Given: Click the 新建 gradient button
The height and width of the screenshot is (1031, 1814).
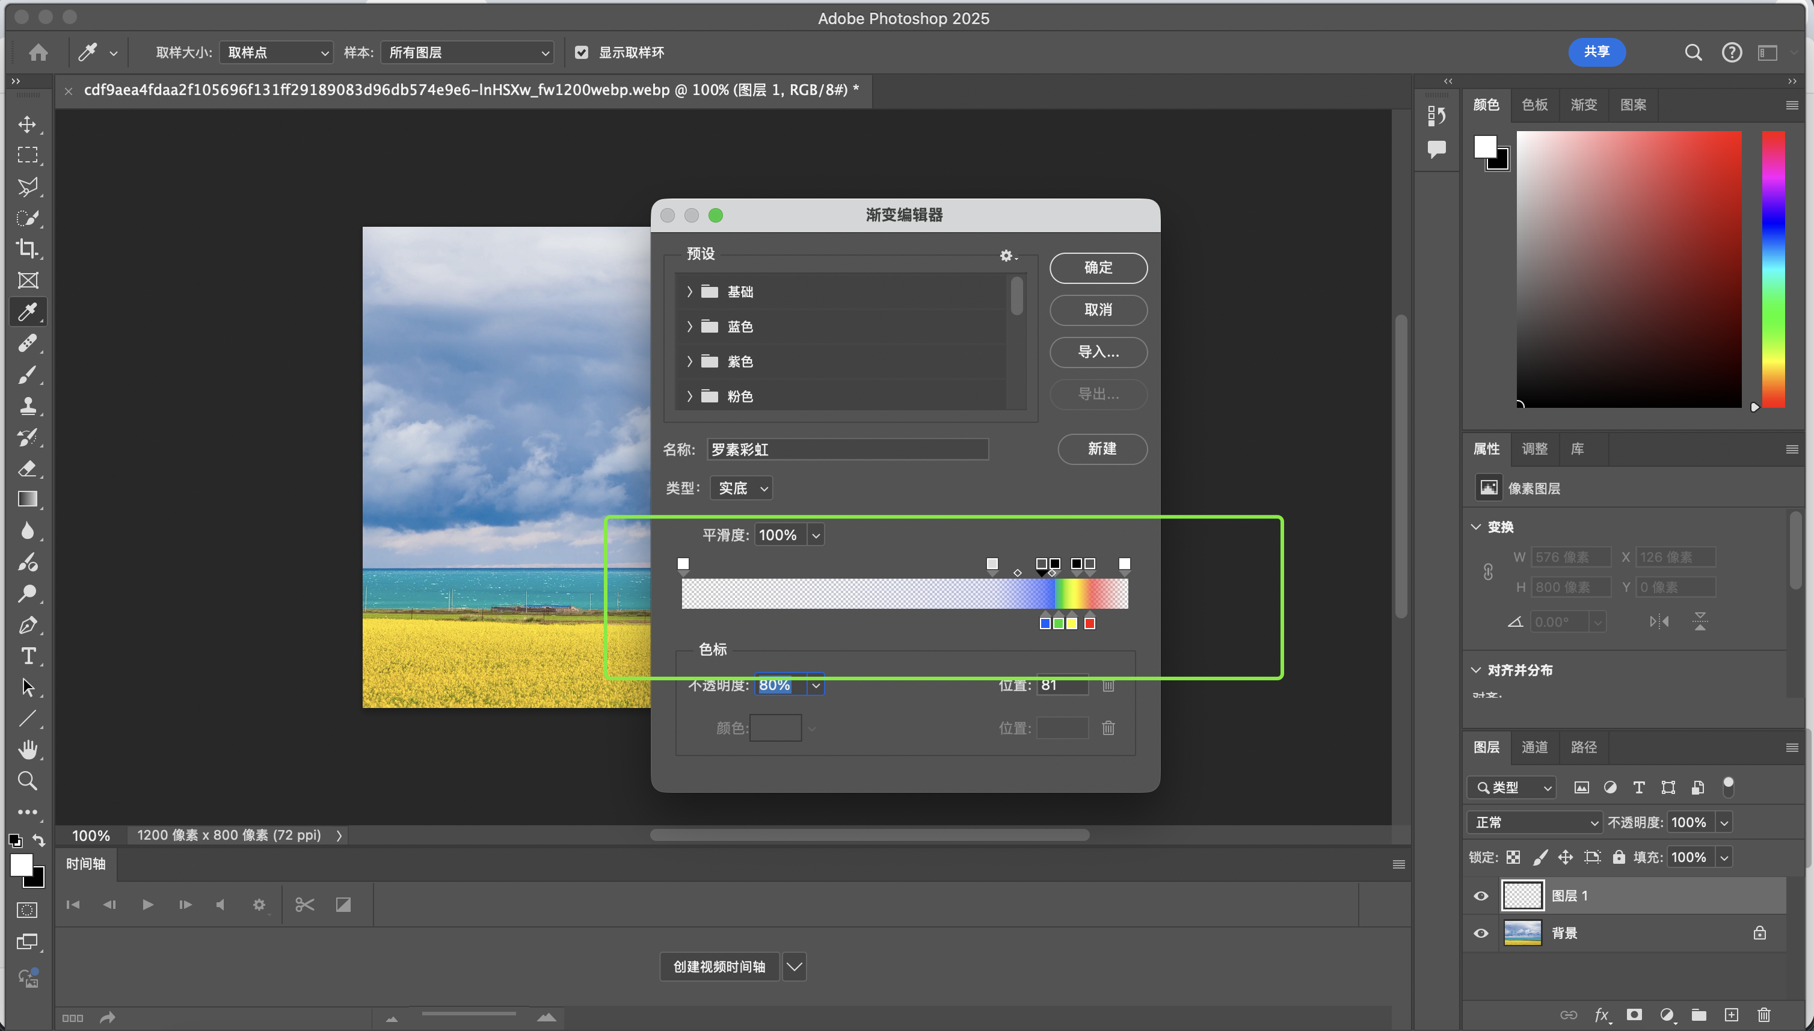Looking at the screenshot, I should point(1102,449).
